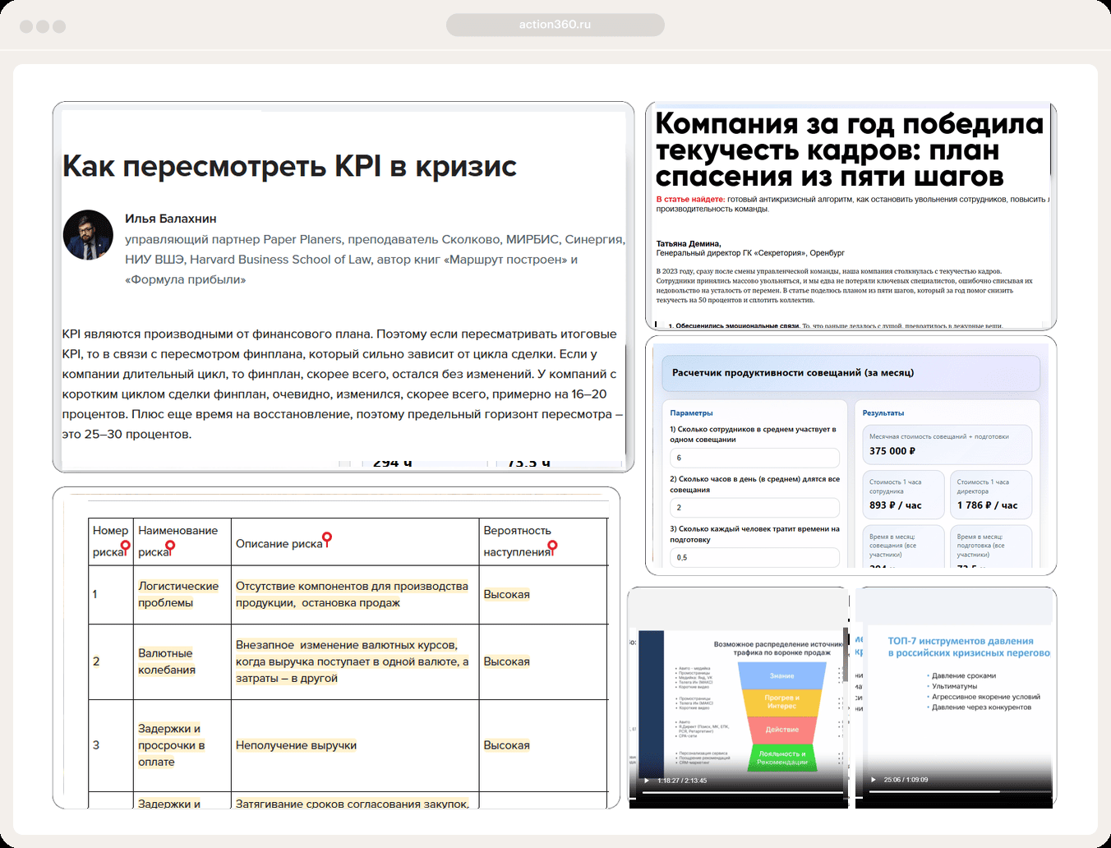Screen dimensions: 1111x848
Task: Click the «Знание» funnel stage in the video
Action: point(781,676)
